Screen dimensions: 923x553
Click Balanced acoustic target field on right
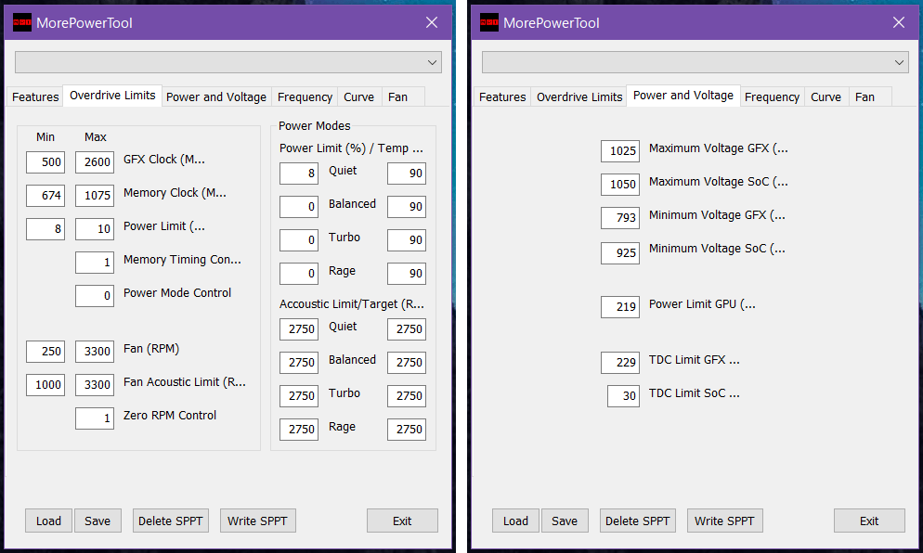coord(407,363)
